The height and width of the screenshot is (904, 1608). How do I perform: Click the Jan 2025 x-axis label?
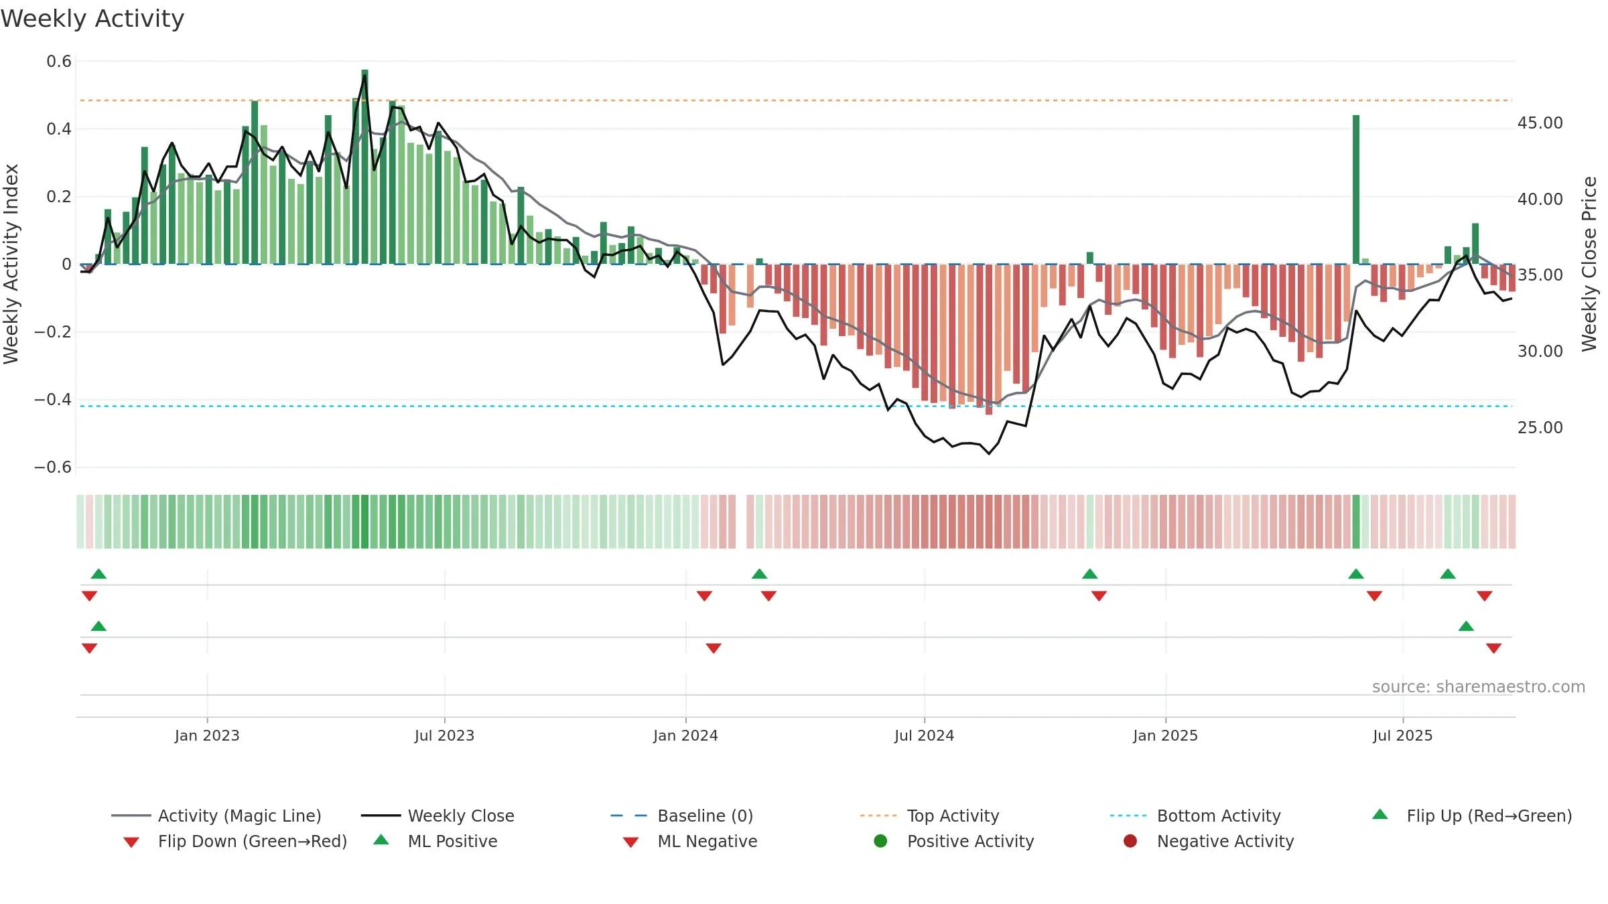pyautogui.click(x=1165, y=735)
